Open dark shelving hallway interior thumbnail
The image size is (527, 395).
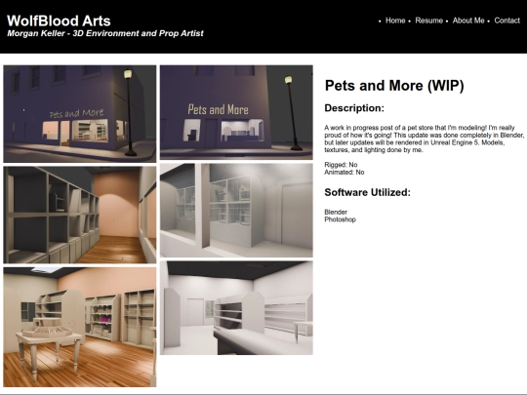click(80, 215)
